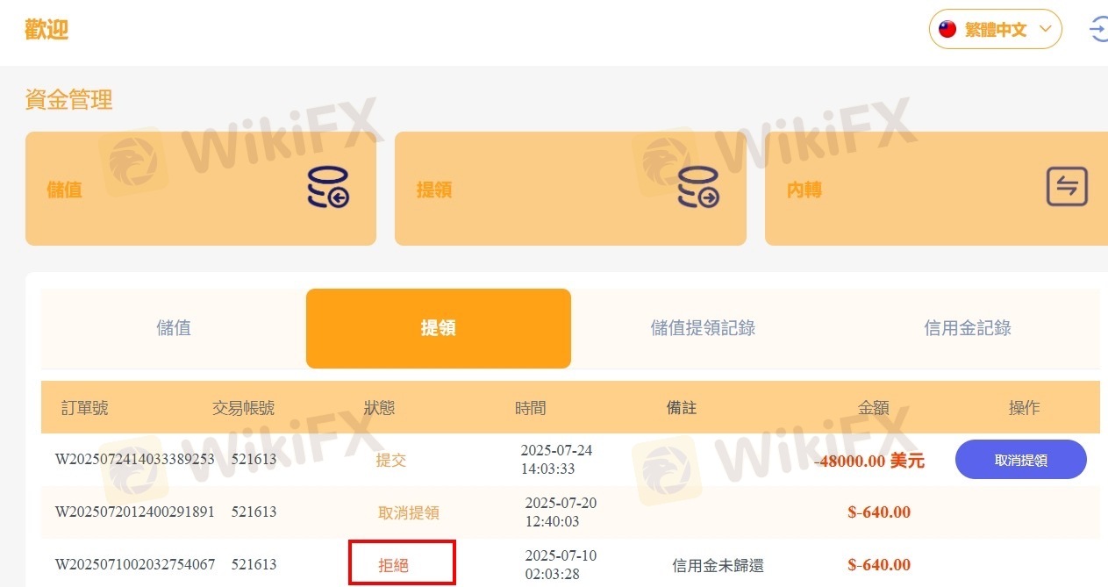
Task: Expand language chevron arrow
Action: 1045,29
